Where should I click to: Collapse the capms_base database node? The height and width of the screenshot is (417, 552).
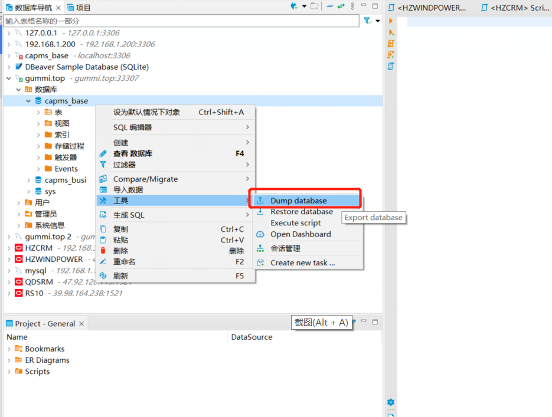point(28,101)
